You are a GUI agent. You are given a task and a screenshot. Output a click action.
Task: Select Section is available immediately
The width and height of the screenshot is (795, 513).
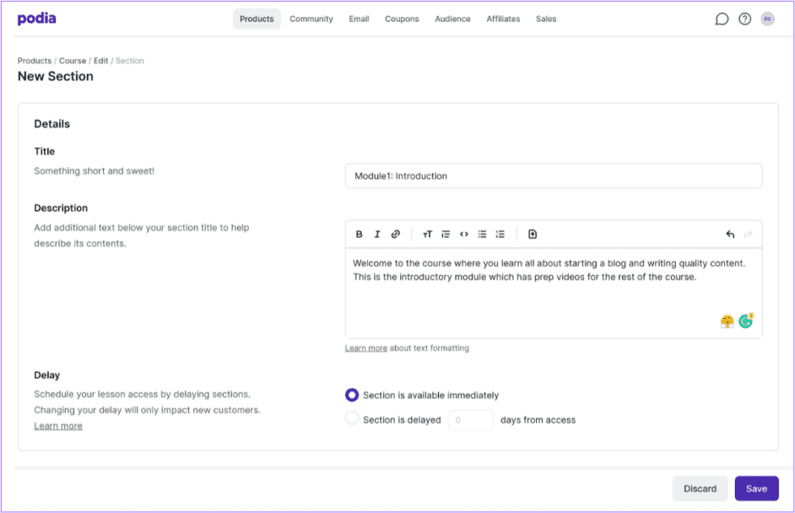click(x=352, y=395)
